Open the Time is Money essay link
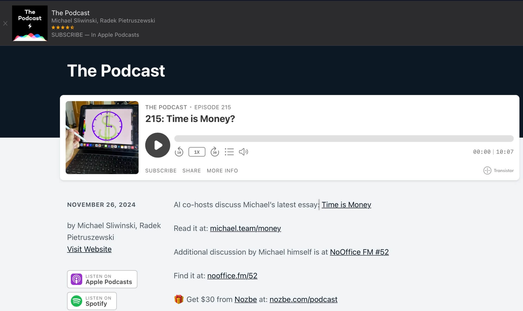Screen dimensions: 523x311 tap(346, 204)
